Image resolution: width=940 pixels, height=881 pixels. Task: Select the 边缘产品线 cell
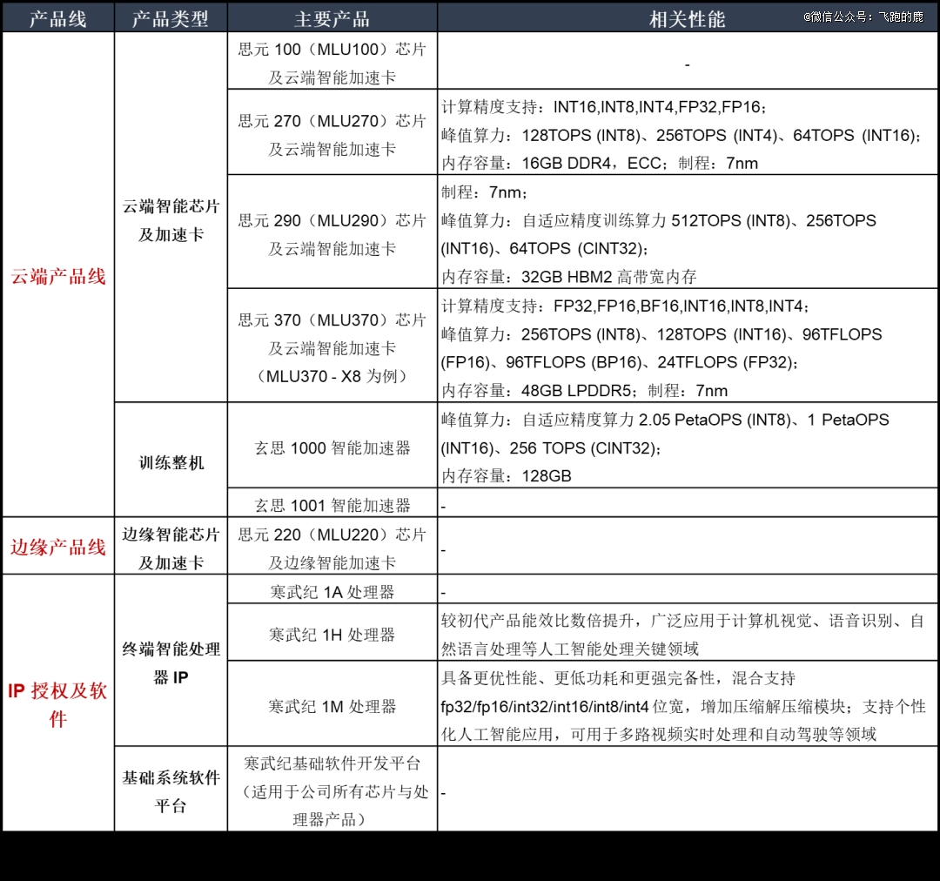[58, 546]
